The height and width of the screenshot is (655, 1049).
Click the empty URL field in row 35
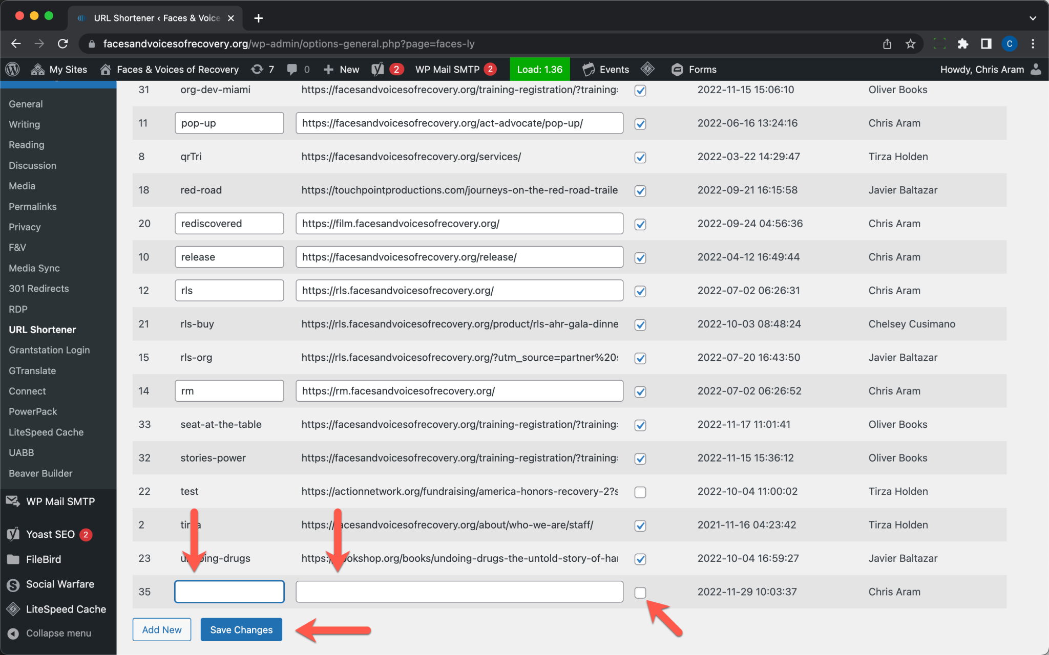(459, 592)
